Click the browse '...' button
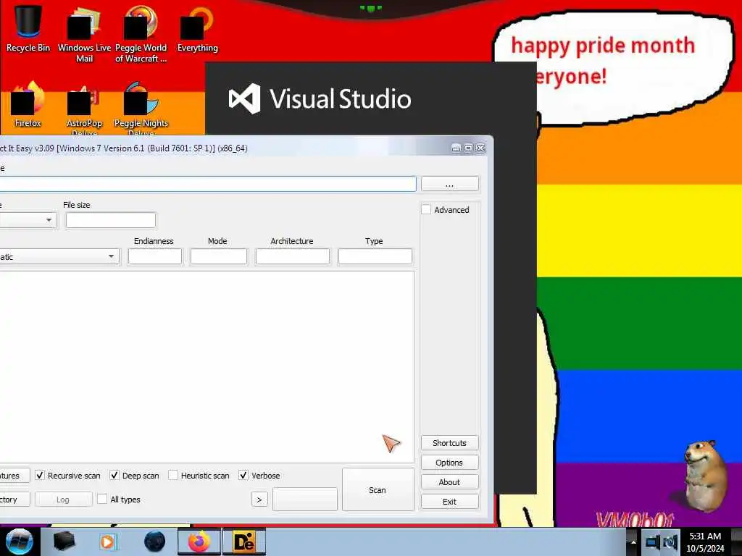 point(449,184)
